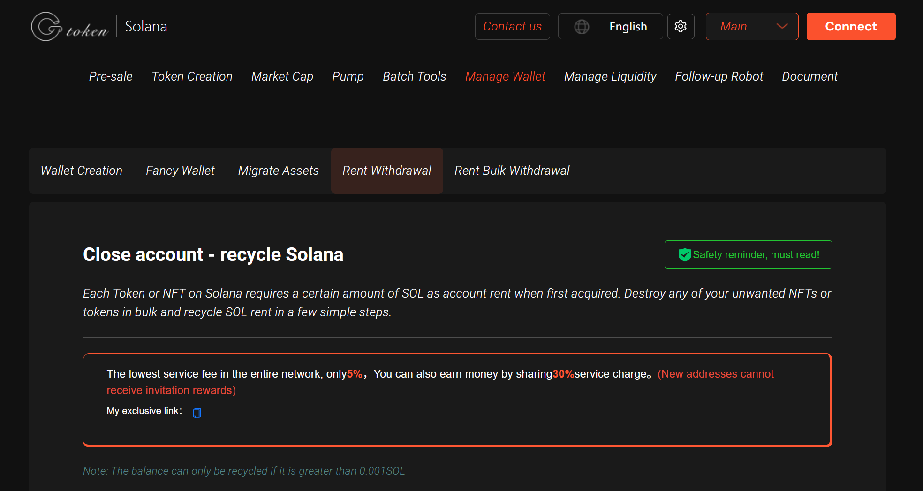Screen dimensions: 923x491
Task: Click the Close account recycle Solana heading
Action: pos(213,254)
